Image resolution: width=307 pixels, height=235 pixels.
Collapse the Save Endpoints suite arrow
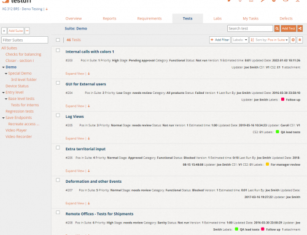[4, 118]
